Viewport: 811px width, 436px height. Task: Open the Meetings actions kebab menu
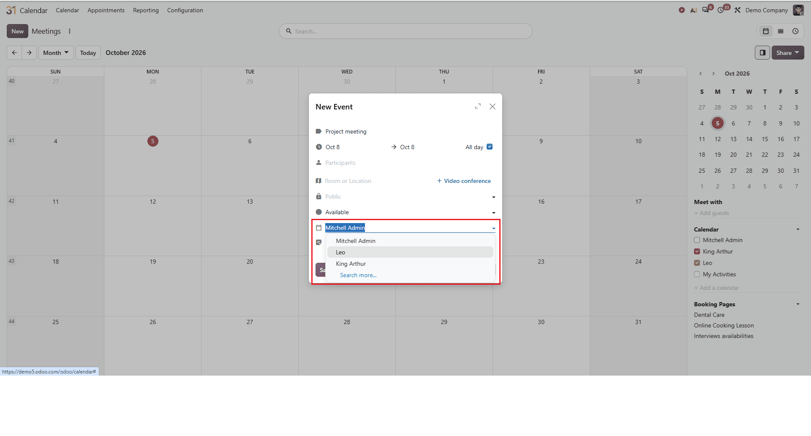click(70, 31)
